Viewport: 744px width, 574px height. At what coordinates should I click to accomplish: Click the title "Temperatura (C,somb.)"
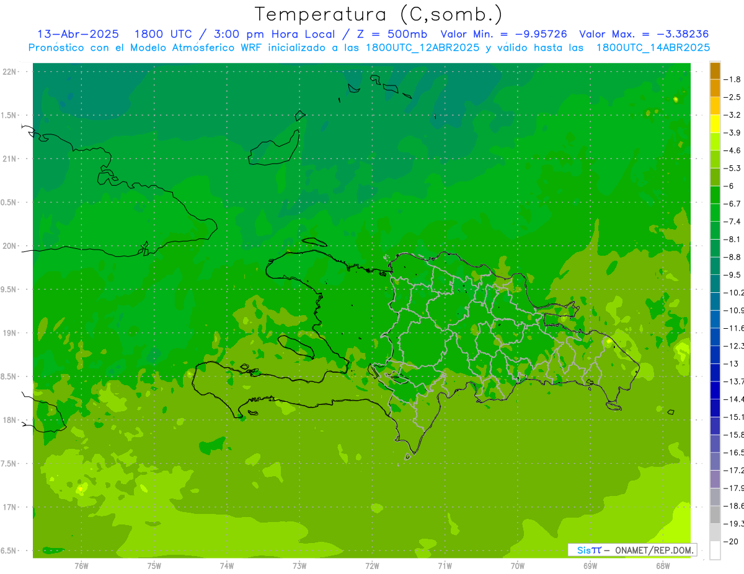[379, 14]
